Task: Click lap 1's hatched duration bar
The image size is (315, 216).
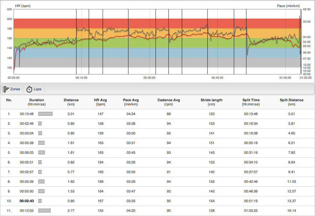Action: 45,114
